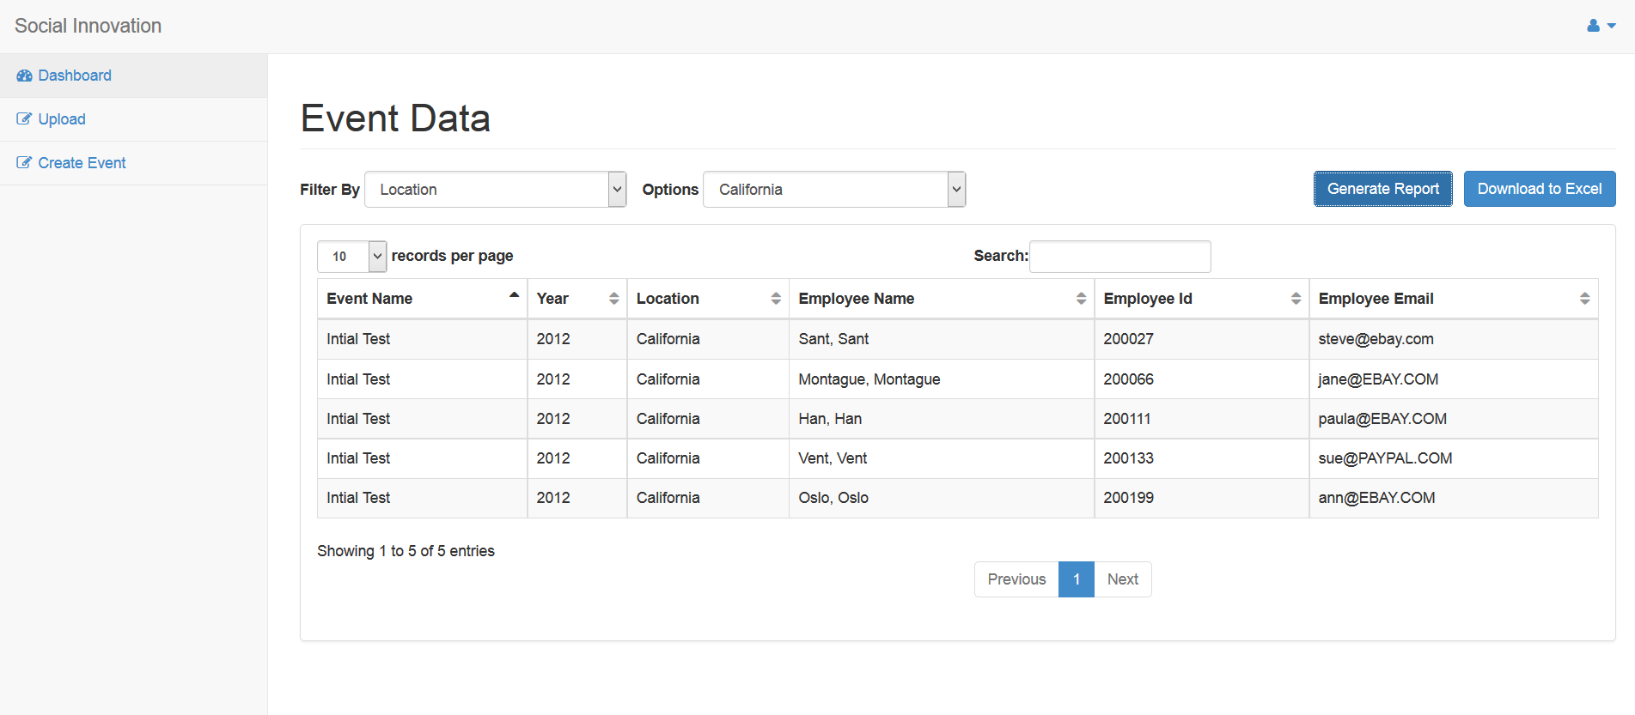Image resolution: width=1635 pixels, height=715 pixels.
Task: Open the user account menu icon
Action: point(1601,26)
